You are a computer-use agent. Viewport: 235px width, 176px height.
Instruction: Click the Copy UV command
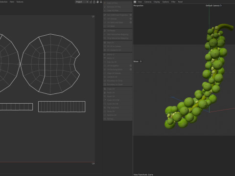[x=117, y=89]
